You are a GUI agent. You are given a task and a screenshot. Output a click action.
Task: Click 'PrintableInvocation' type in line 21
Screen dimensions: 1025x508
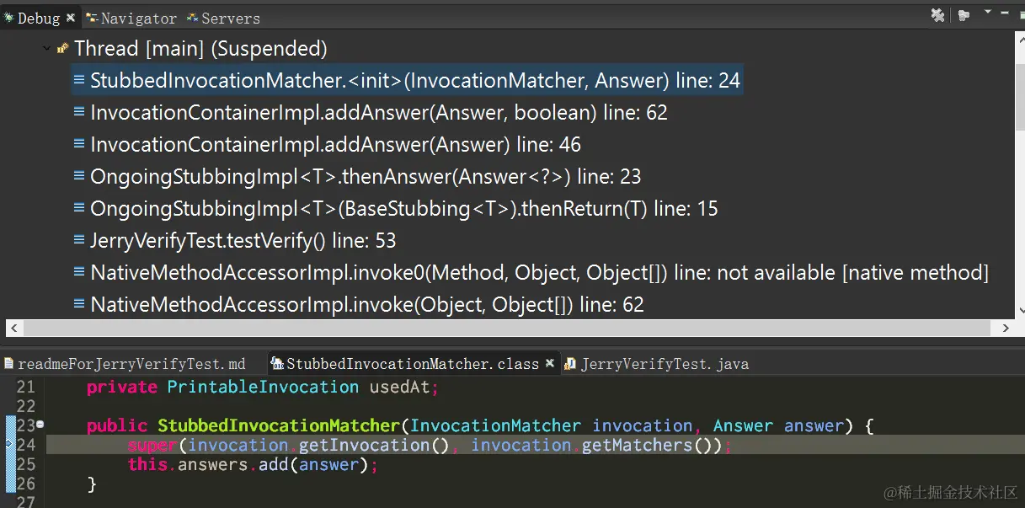point(263,387)
